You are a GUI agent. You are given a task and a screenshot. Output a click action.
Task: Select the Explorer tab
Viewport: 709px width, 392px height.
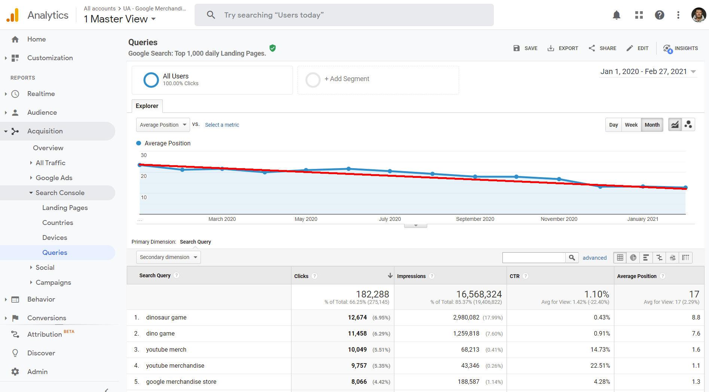(147, 106)
